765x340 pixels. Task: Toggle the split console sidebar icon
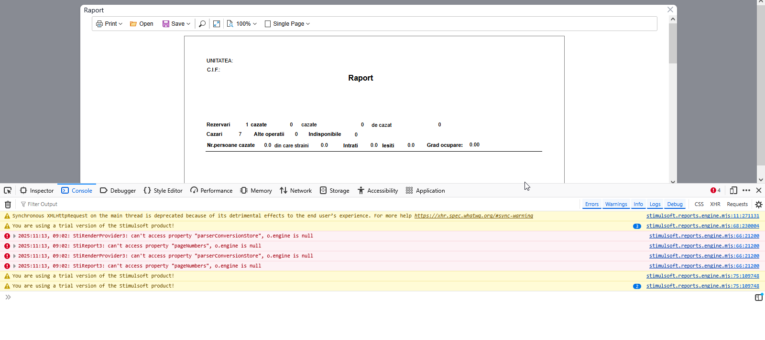(758, 298)
